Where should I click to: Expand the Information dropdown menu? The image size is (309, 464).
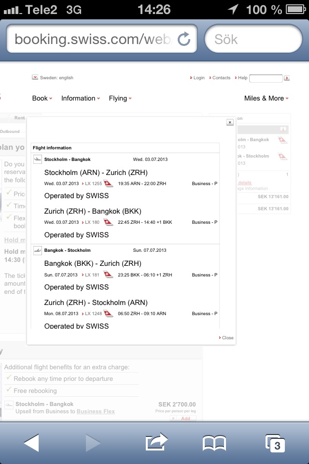coord(80,98)
